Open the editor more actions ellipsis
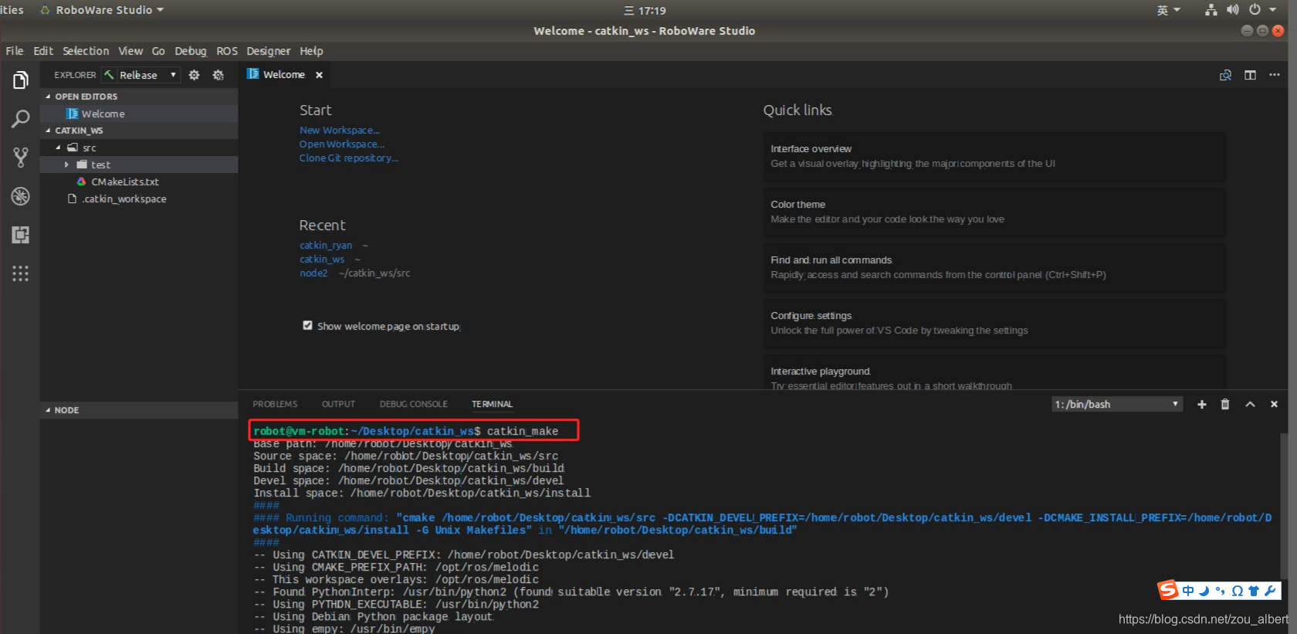The width and height of the screenshot is (1297, 634). (1274, 75)
